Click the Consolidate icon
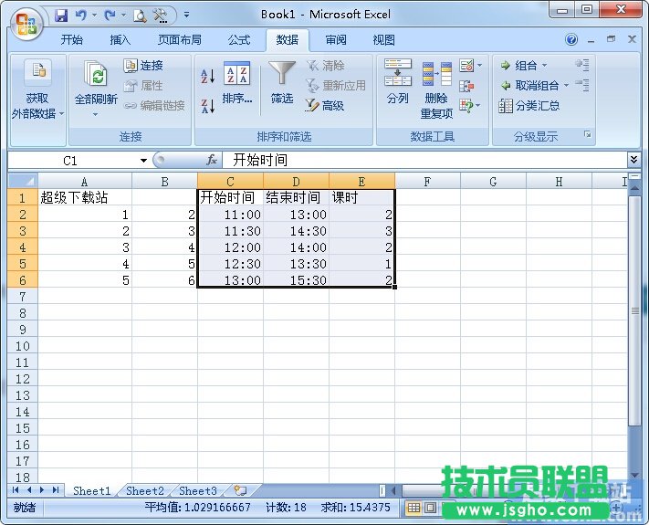The image size is (649, 525). point(466,86)
